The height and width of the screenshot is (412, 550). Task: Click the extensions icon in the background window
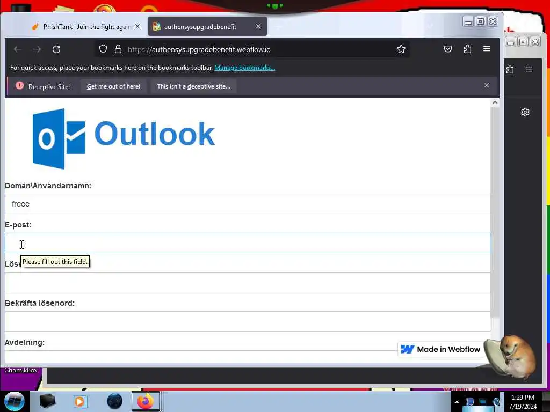(510, 69)
